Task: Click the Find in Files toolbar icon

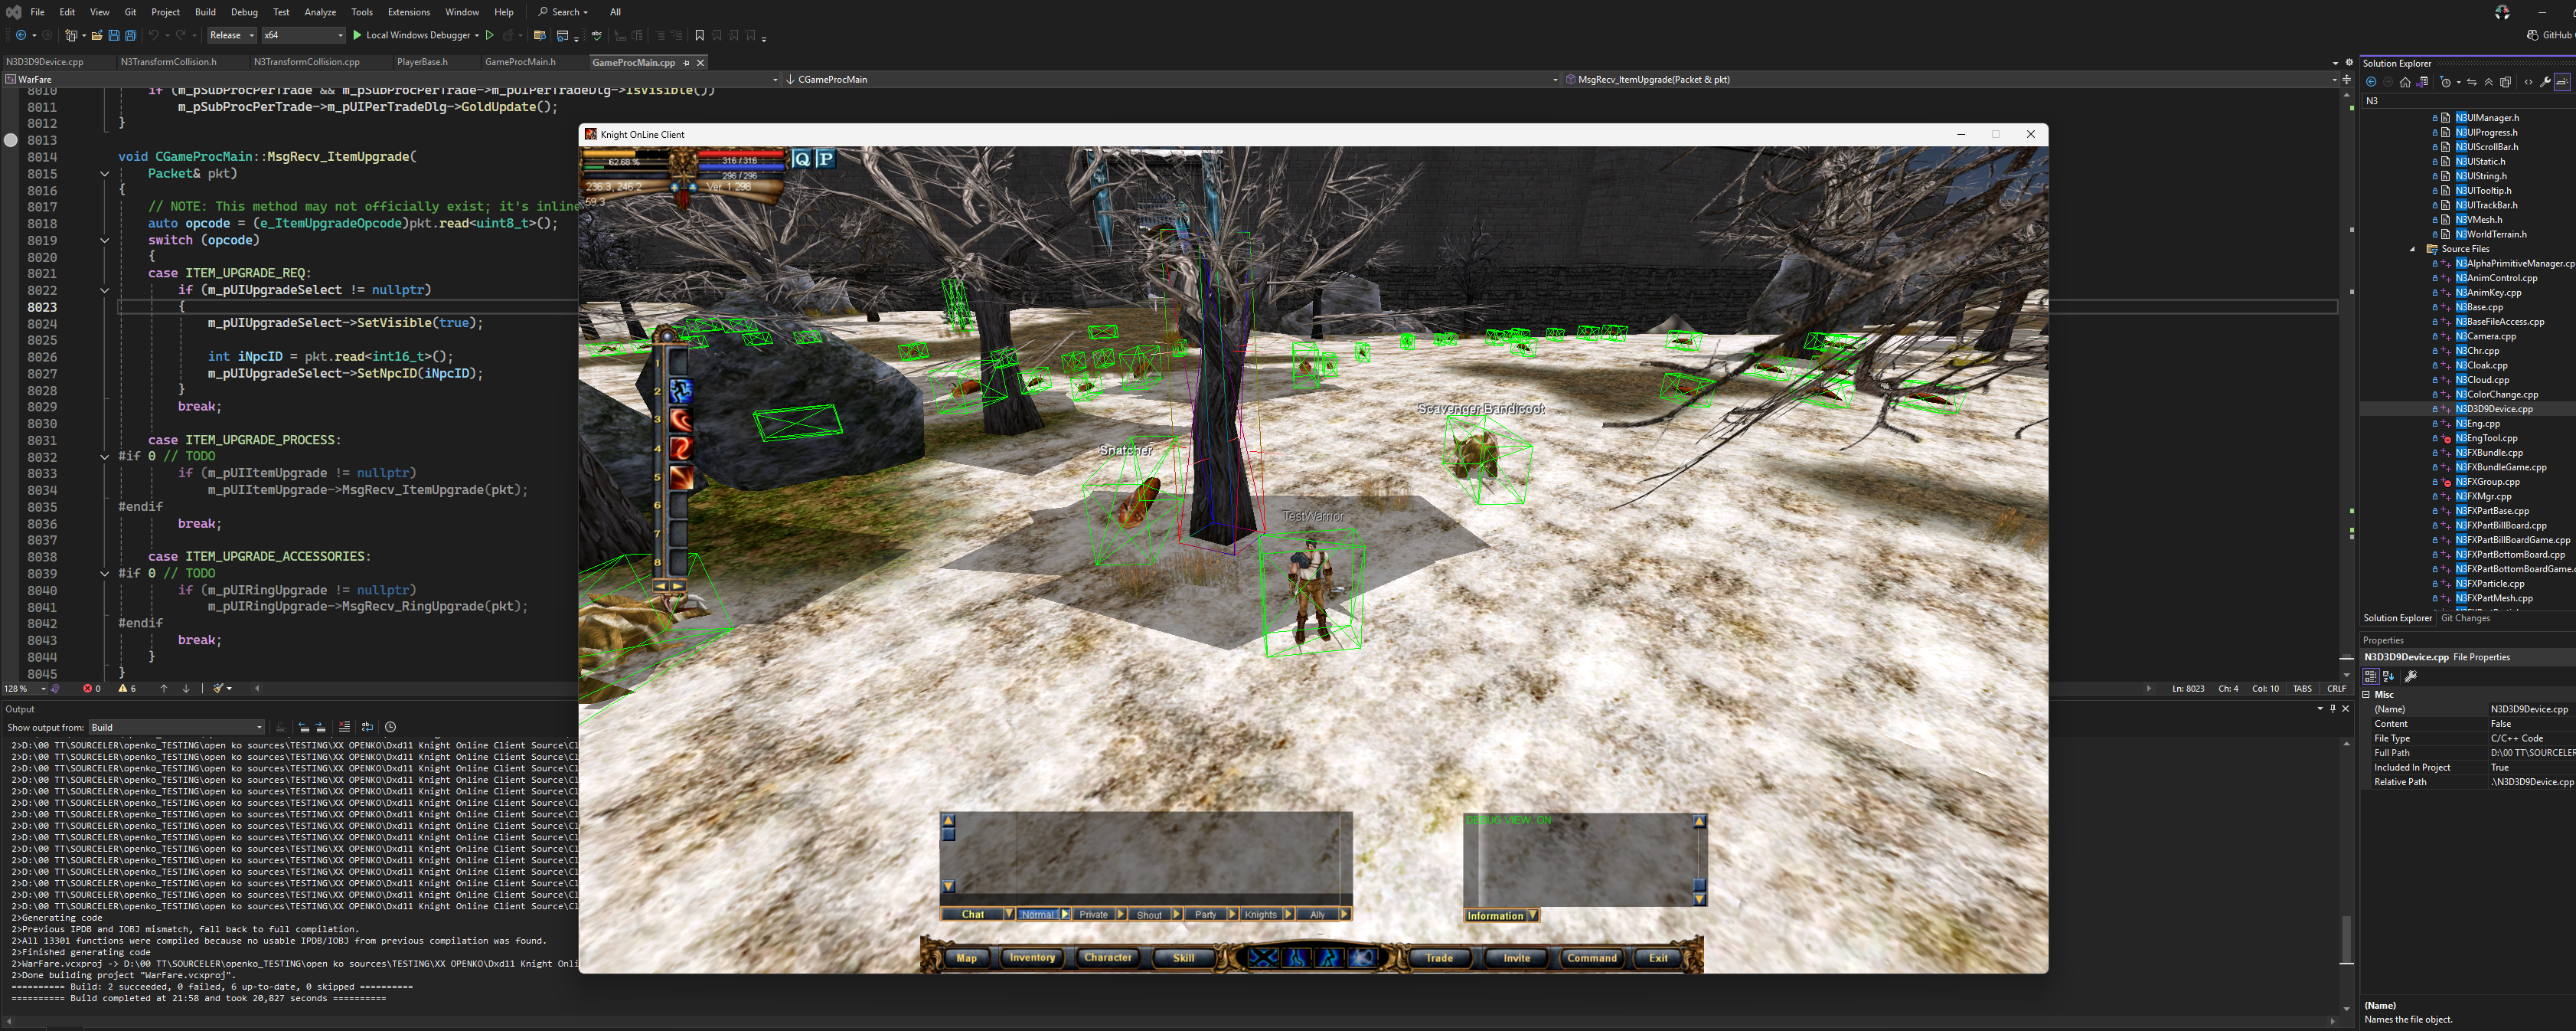Action: [x=540, y=35]
